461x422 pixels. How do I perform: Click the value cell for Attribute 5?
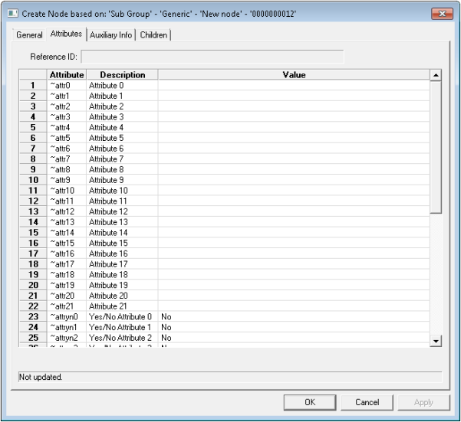pos(294,138)
